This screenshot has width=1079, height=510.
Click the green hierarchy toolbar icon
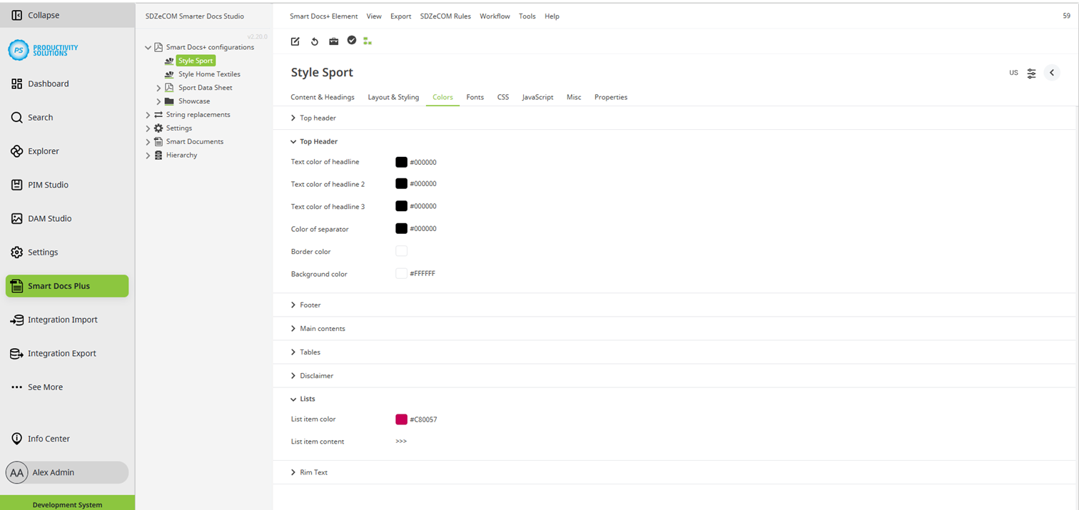[x=368, y=41]
